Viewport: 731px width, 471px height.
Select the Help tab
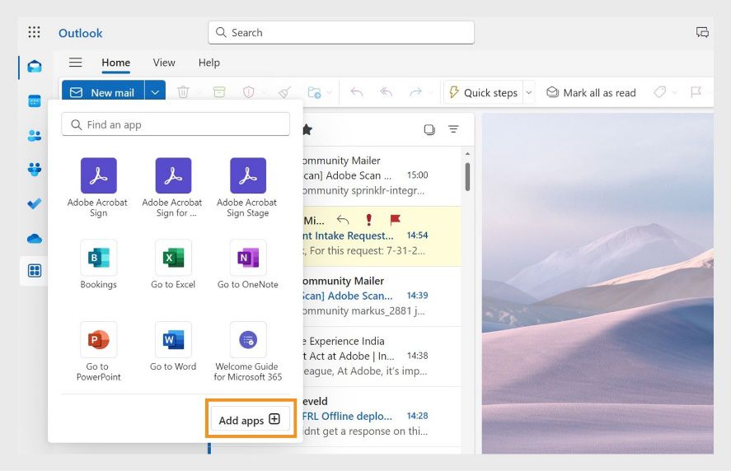(209, 63)
